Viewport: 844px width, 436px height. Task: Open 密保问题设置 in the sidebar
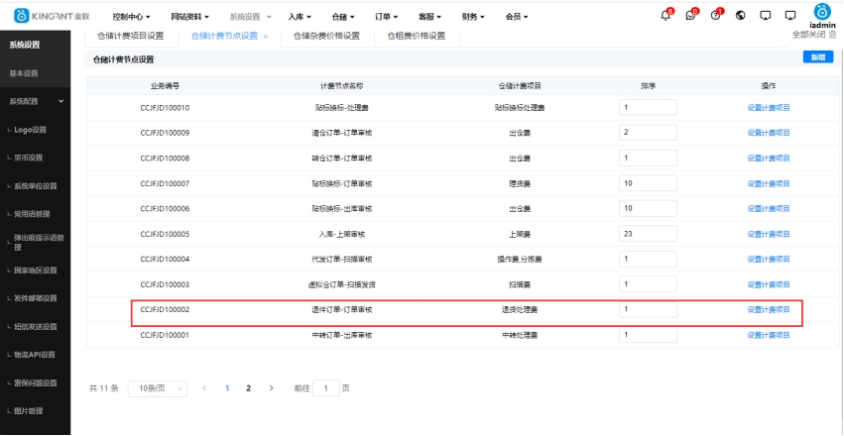[x=35, y=383]
